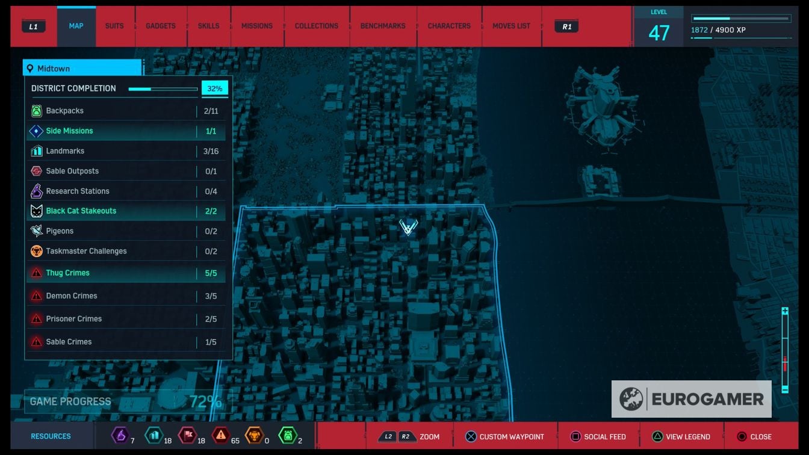
Task: Click the Sable Outposts icon
Action: 36,171
